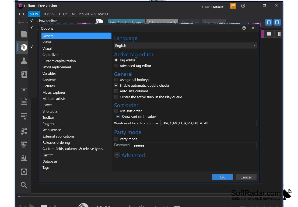The image size is (298, 207).
Task: Select Music explorer category
Action: [x=76, y=92]
